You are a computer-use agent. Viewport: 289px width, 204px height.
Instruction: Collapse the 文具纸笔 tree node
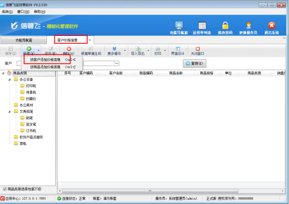[x=9, y=112]
